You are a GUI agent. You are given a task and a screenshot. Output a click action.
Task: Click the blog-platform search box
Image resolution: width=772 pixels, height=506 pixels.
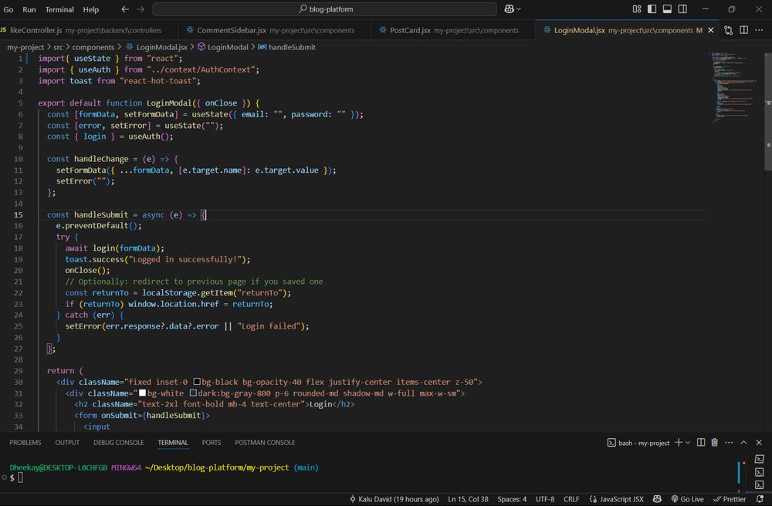(x=325, y=8)
